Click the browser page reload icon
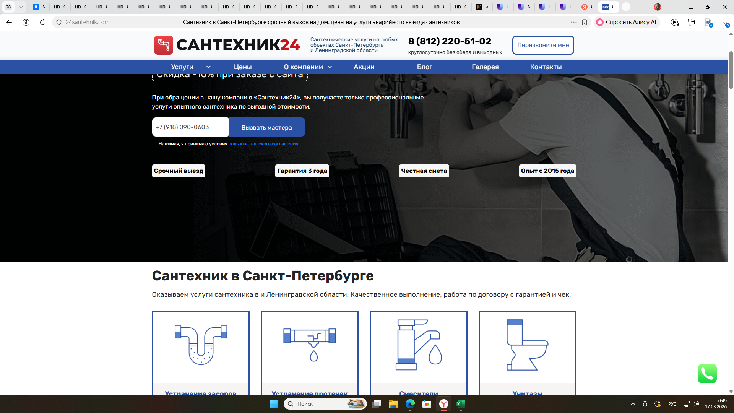This screenshot has height=413, width=734. [43, 22]
